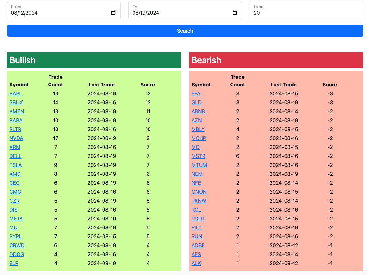Click the Limit field showing 20
Screen dimensions: 367x275
307,10
